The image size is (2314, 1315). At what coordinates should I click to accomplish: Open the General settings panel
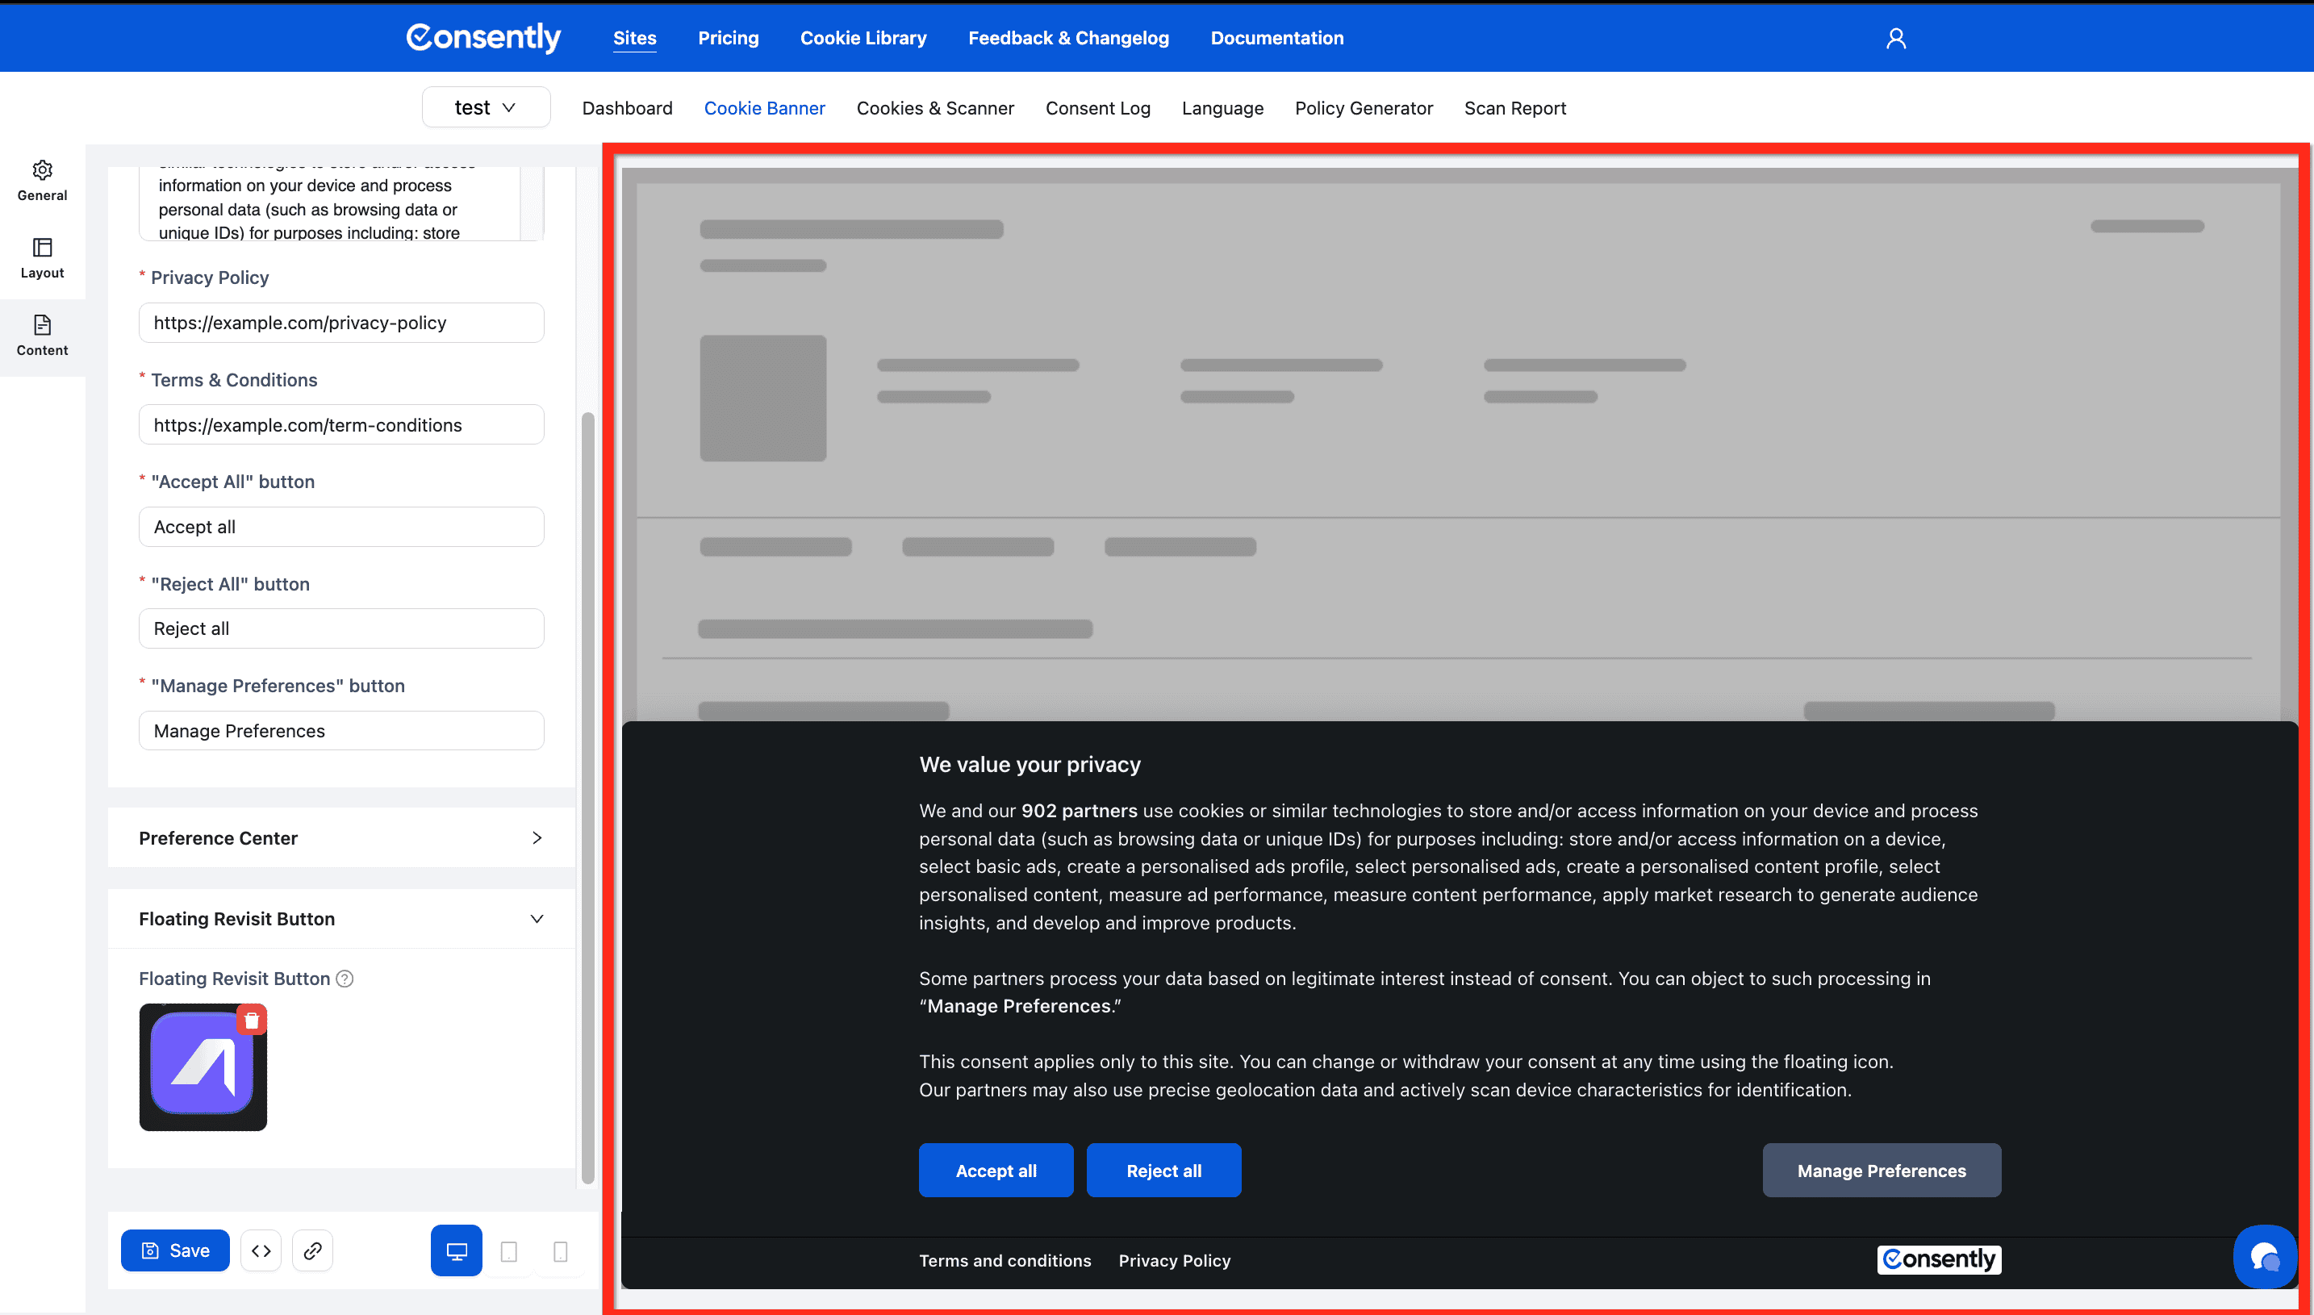pos(41,180)
